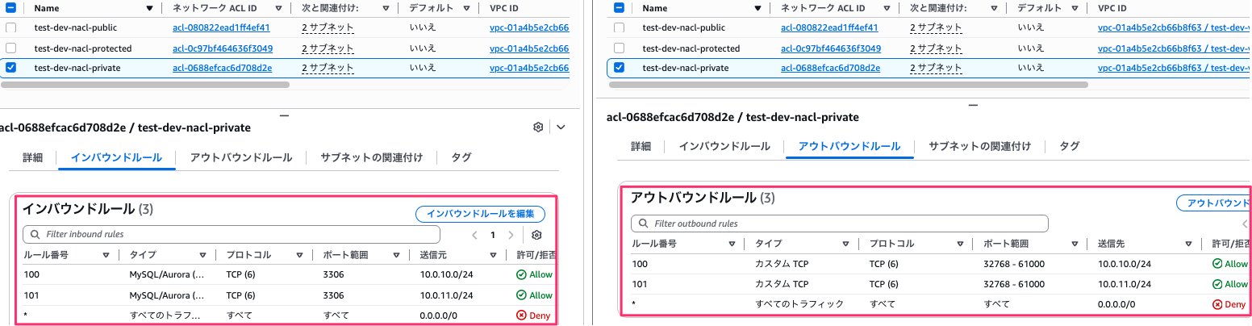Click インバウンドルールを編集 button
1252x326 pixels.
[x=480, y=214]
